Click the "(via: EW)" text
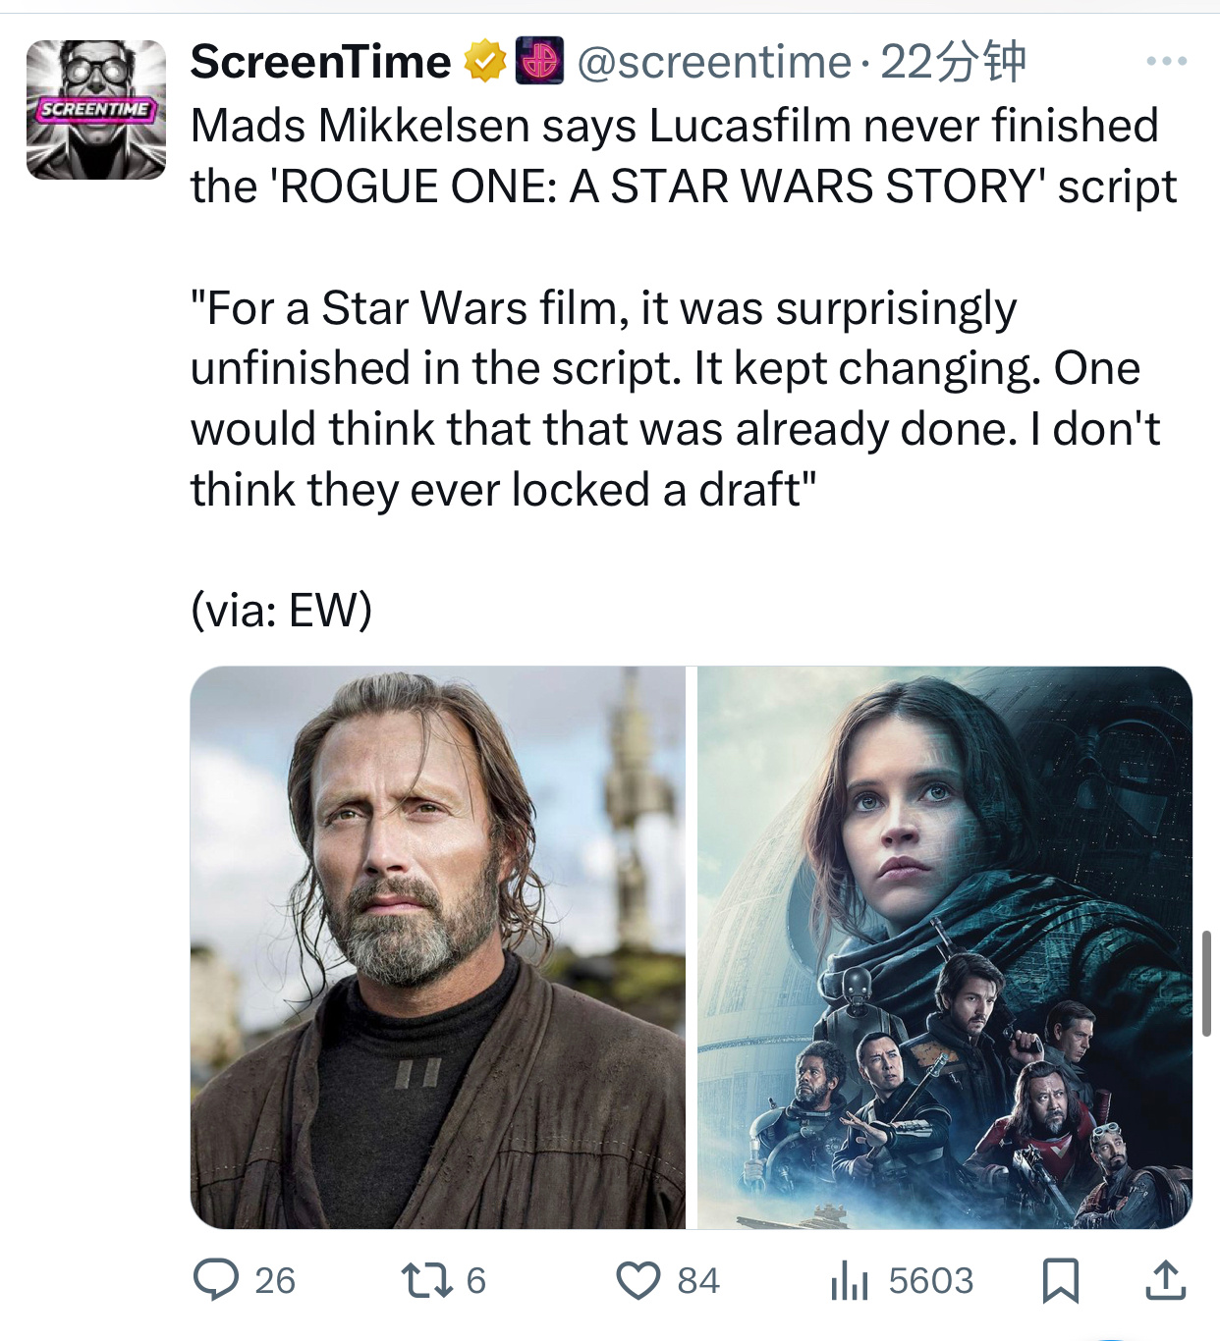 (282, 611)
